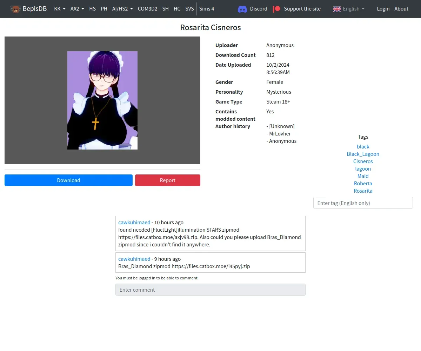Click the logged in to comment notice
The height and width of the screenshot is (351, 421).
pyautogui.click(x=157, y=278)
